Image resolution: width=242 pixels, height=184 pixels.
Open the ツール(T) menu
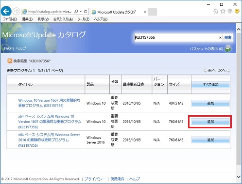click(x=84, y=19)
